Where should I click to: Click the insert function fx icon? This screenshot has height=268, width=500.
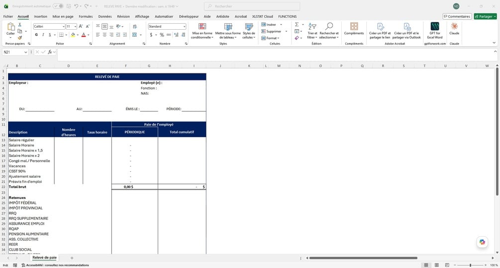tap(50, 52)
